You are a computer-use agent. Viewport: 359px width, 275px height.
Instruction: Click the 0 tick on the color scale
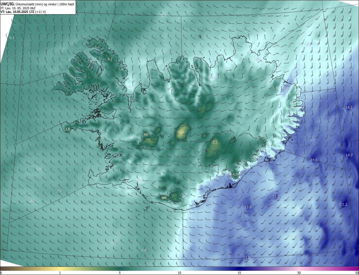pos(1,273)
